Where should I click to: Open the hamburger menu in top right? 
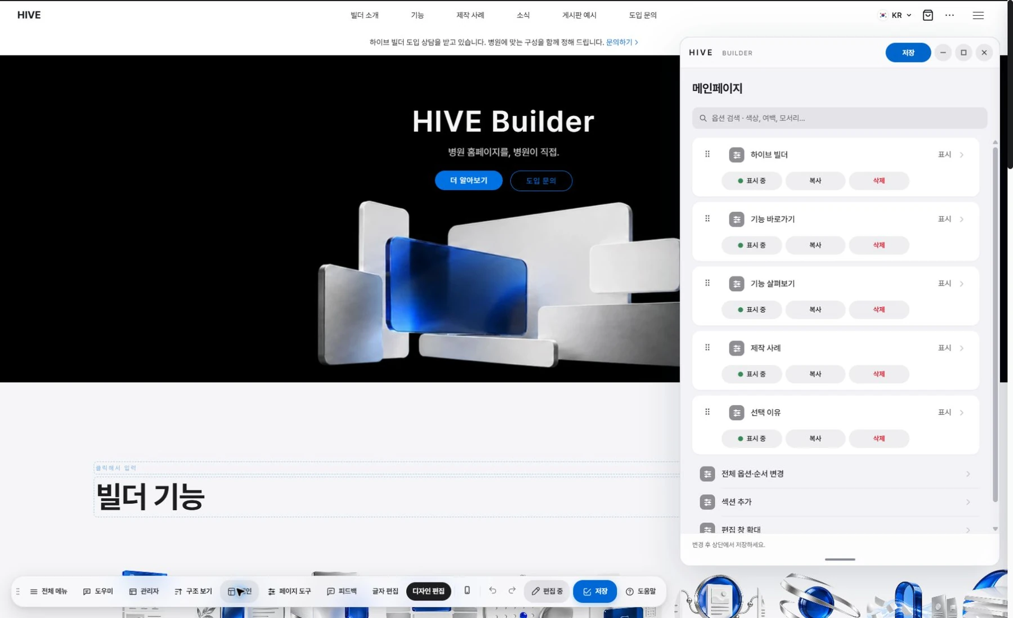click(978, 15)
